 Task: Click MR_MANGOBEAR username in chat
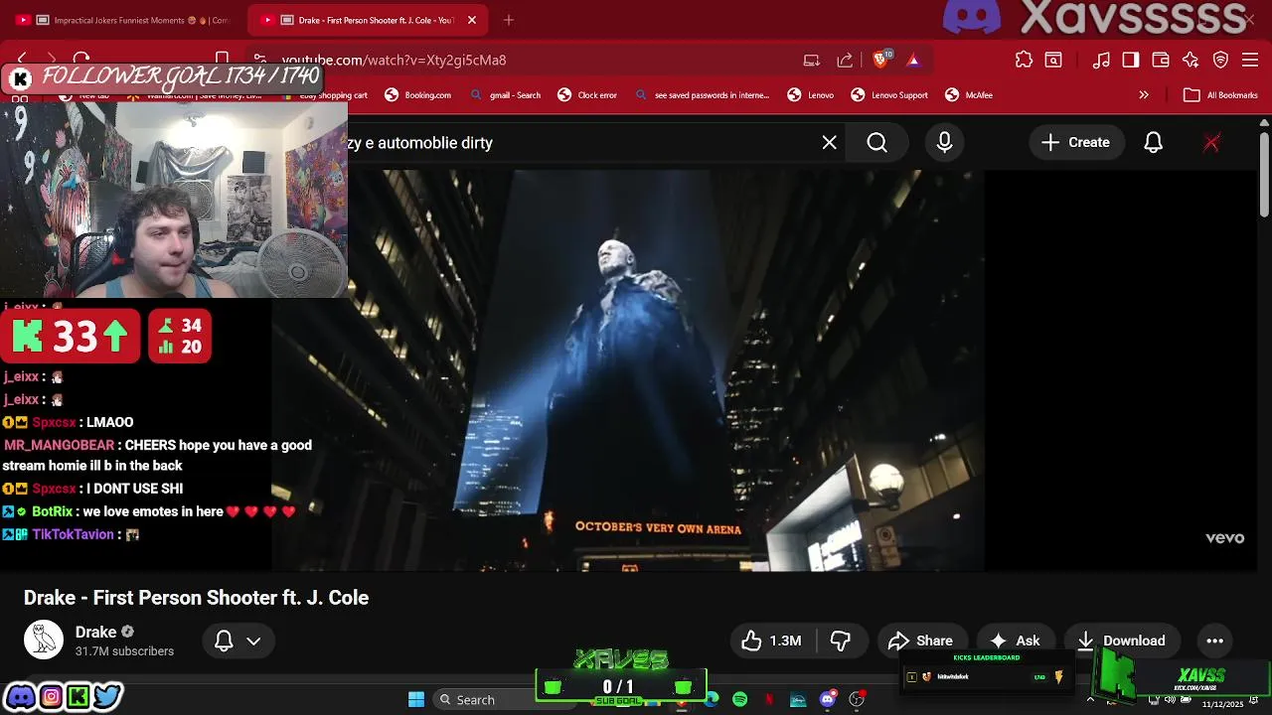(59, 446)
